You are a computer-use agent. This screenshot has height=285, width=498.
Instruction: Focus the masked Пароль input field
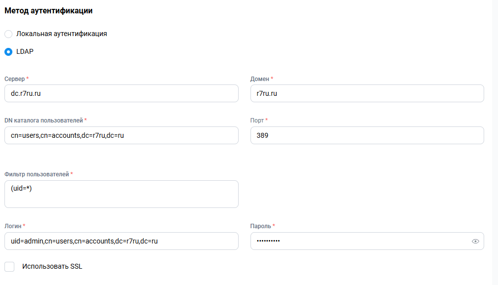367,241
